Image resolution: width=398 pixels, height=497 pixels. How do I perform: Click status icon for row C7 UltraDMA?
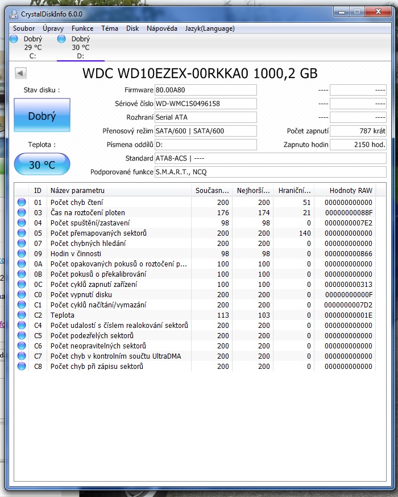22,356
